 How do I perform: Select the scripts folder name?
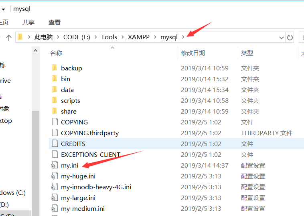(x=70, y=101)
